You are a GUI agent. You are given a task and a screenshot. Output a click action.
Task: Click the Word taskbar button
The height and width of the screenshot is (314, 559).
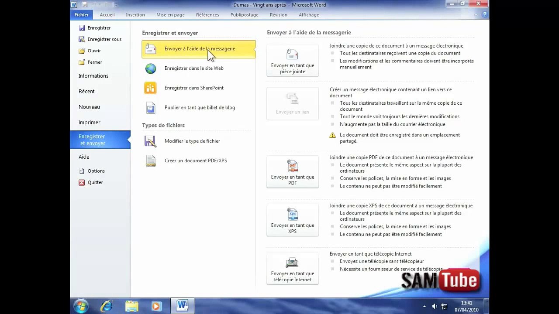(x=182, y=306)
